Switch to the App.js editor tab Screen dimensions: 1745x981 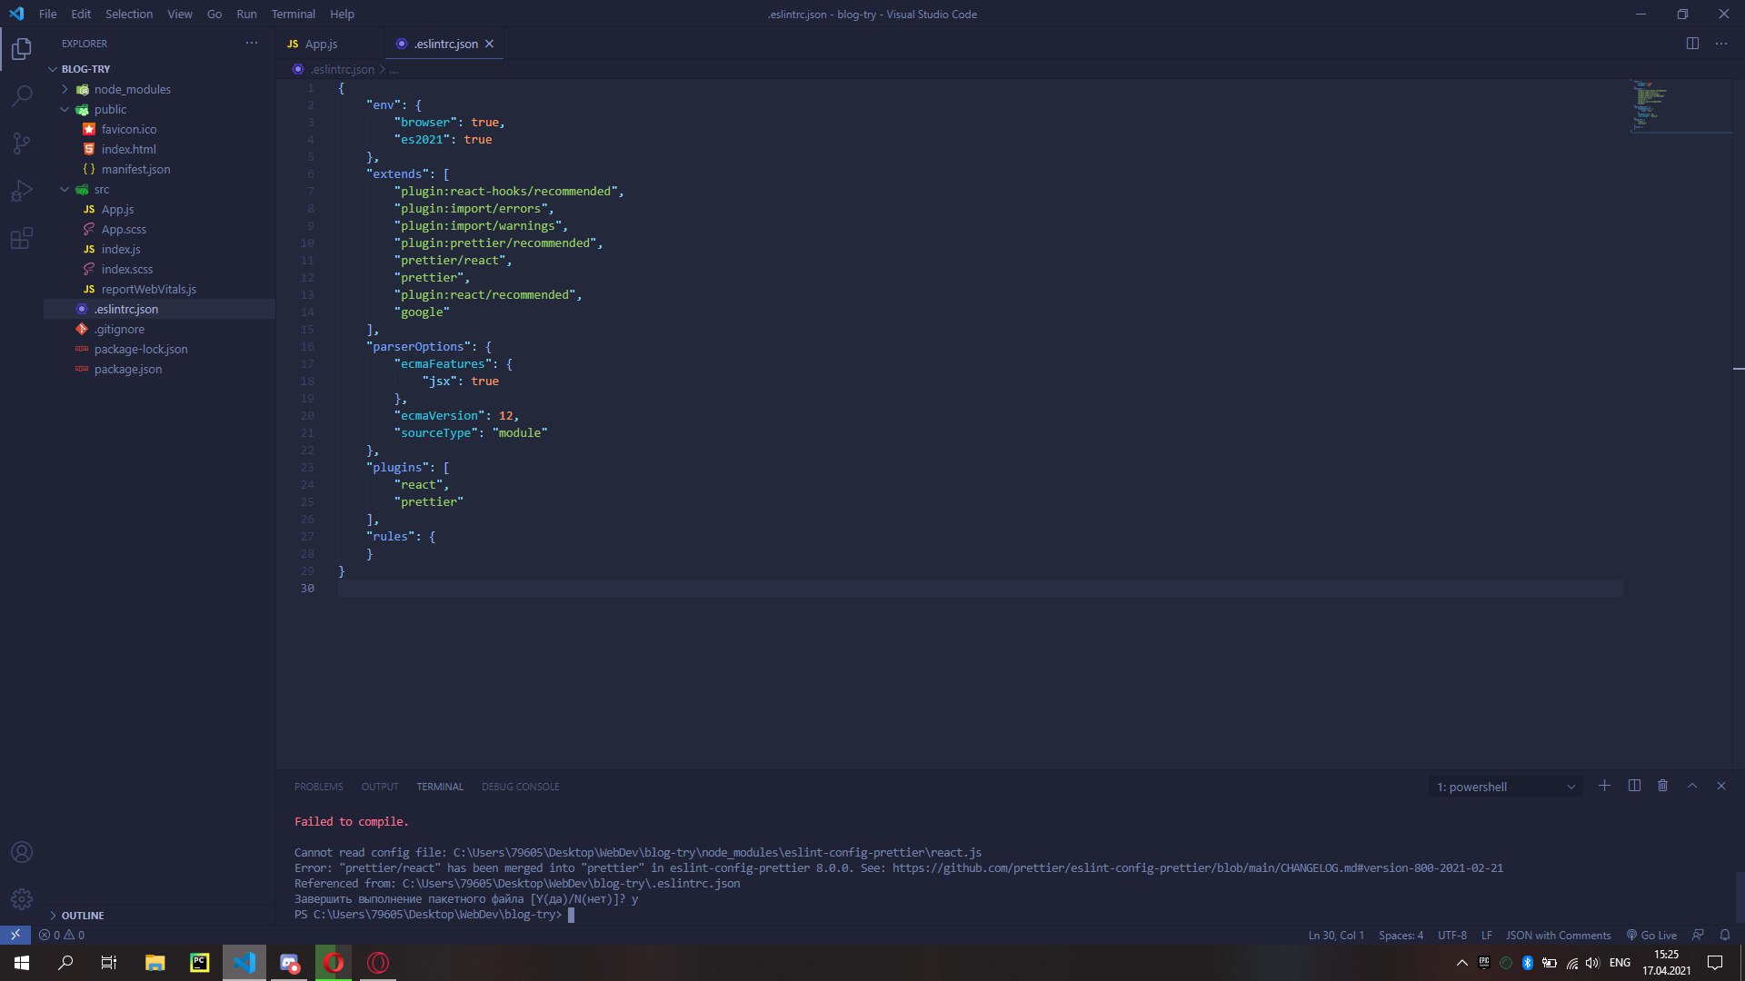(321, 44)
